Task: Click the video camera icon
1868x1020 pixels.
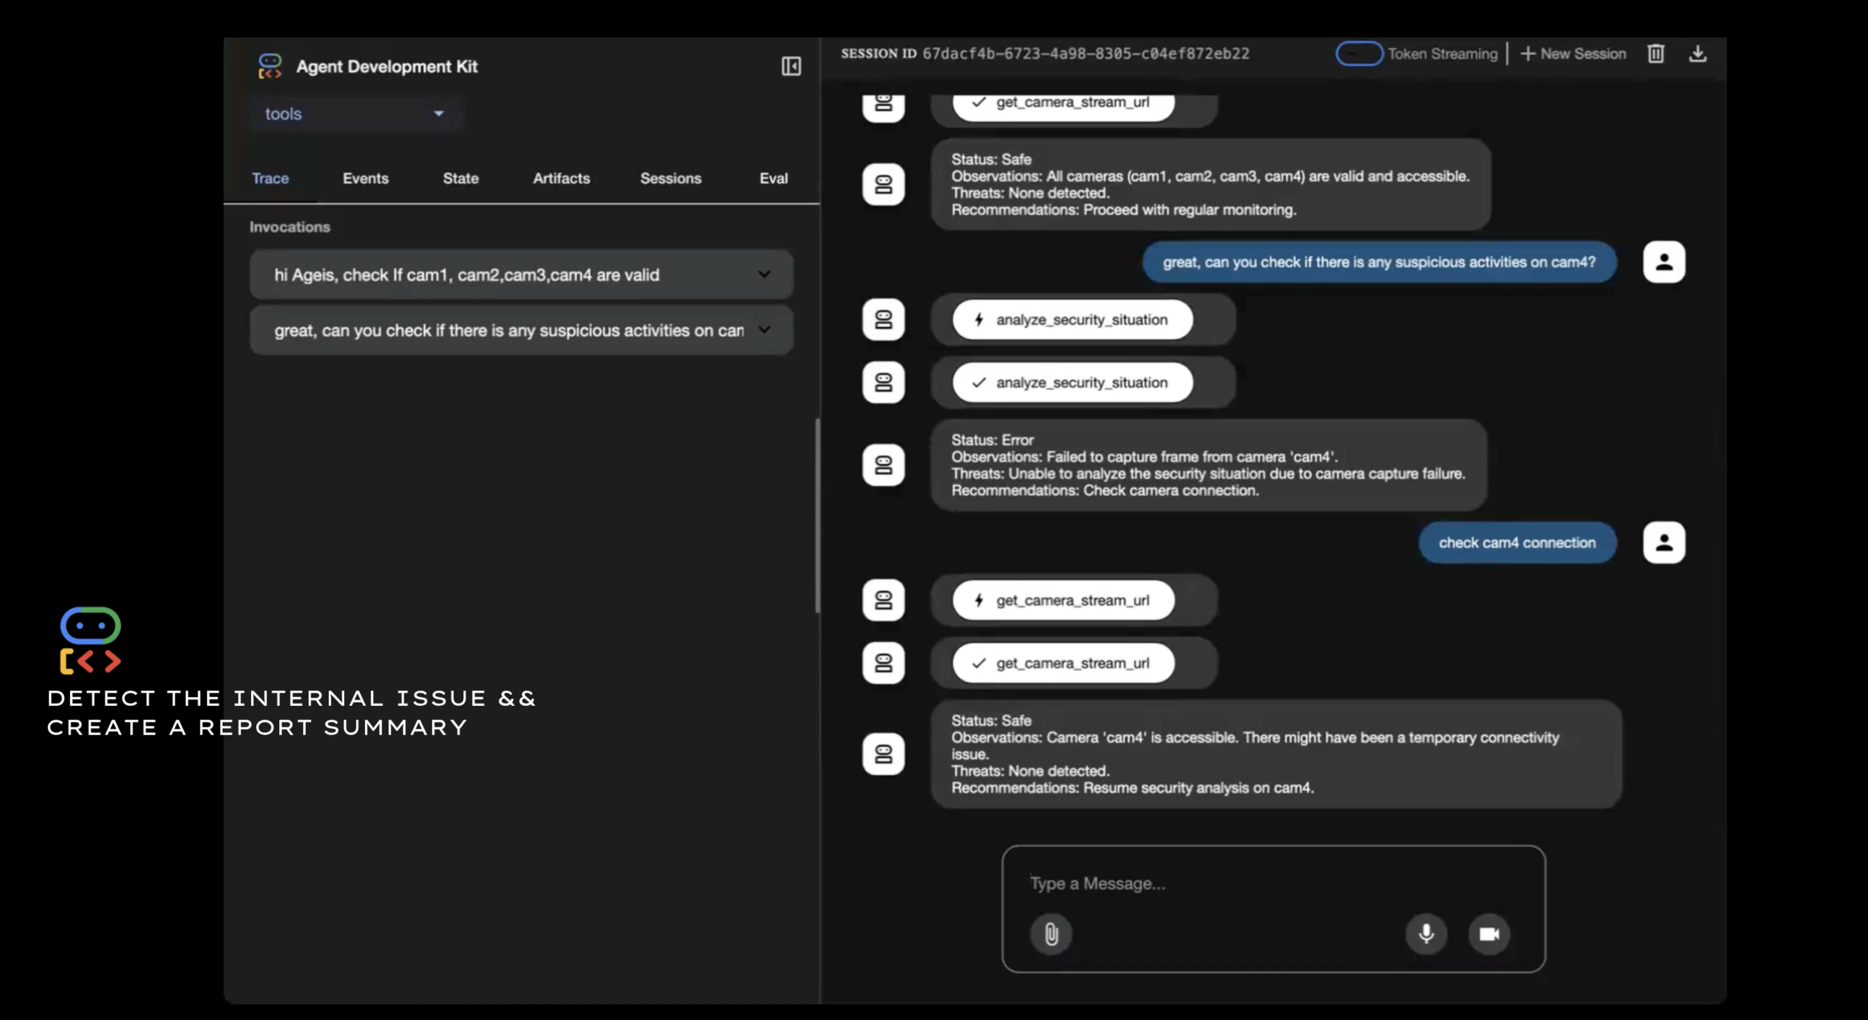Action: (1489, 934)
